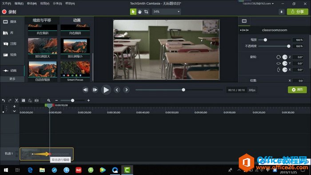This screenshot has width=311, height=175.
Task: Open the 转换 Transitions panel
Action: coord(10,55)
